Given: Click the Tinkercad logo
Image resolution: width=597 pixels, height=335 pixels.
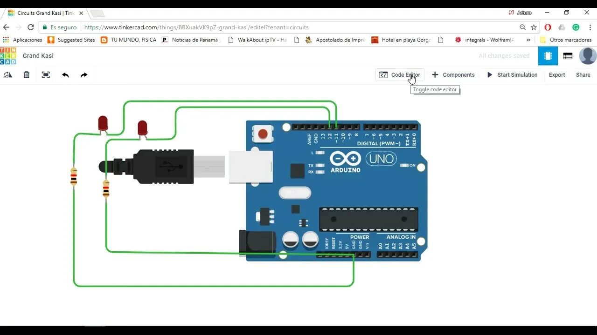Looking at the screenshot, I should [x=8, y=56].
